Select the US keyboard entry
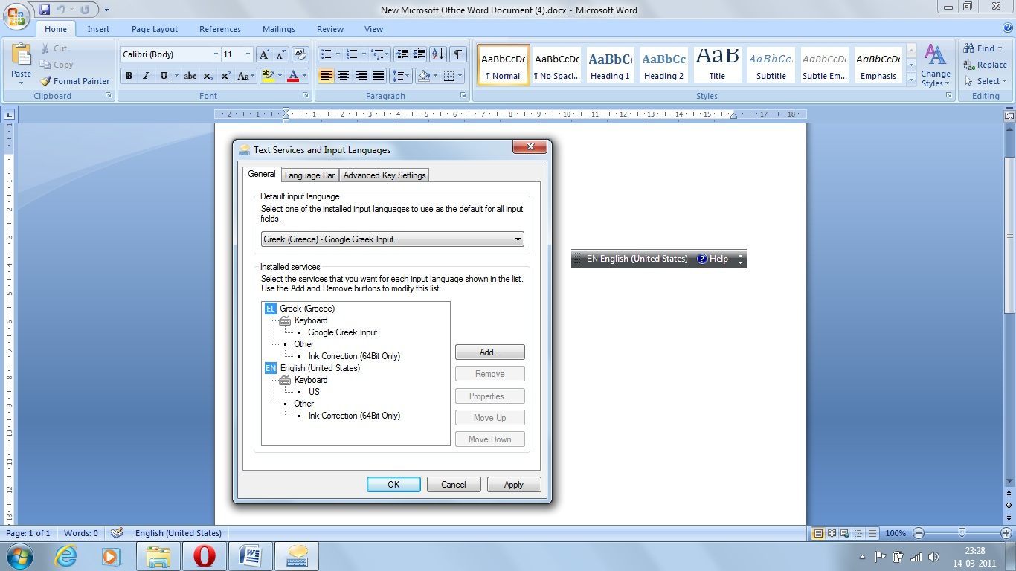This screenshot has width=1016, height=571. [x=314, y=392]
